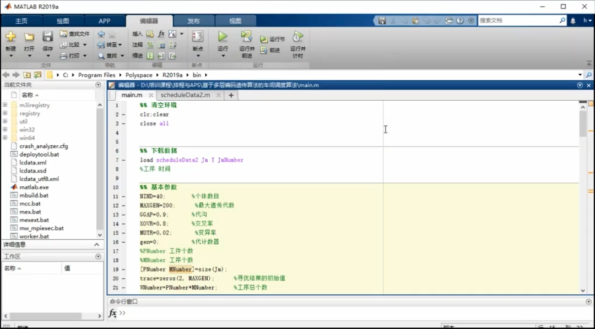The width and height of the screenshot is (595, 329).
Task: Click the 运行节 run section button
Action: point(273,40)
